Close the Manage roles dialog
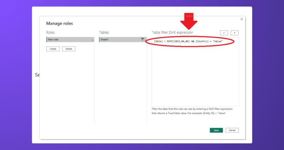 click(242, 19)
